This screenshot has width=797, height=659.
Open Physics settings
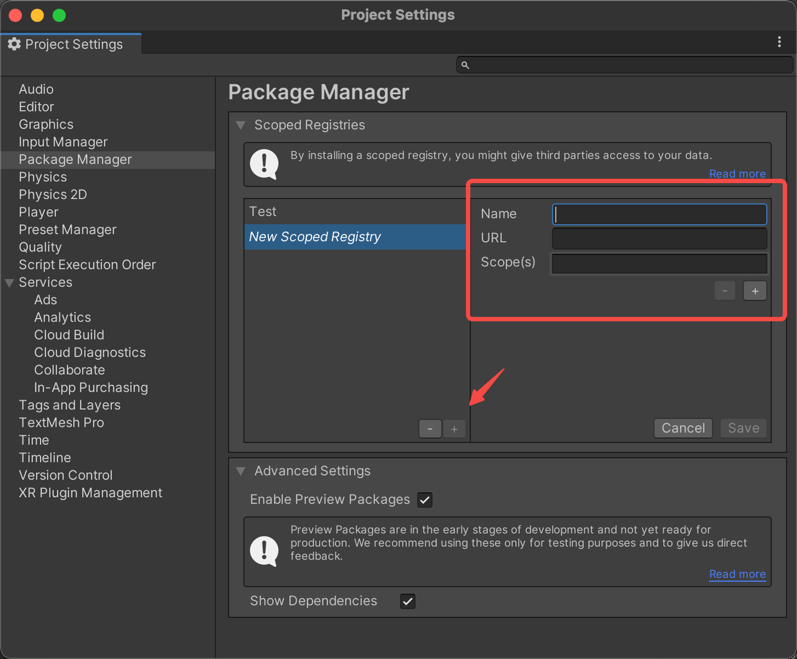42,177
